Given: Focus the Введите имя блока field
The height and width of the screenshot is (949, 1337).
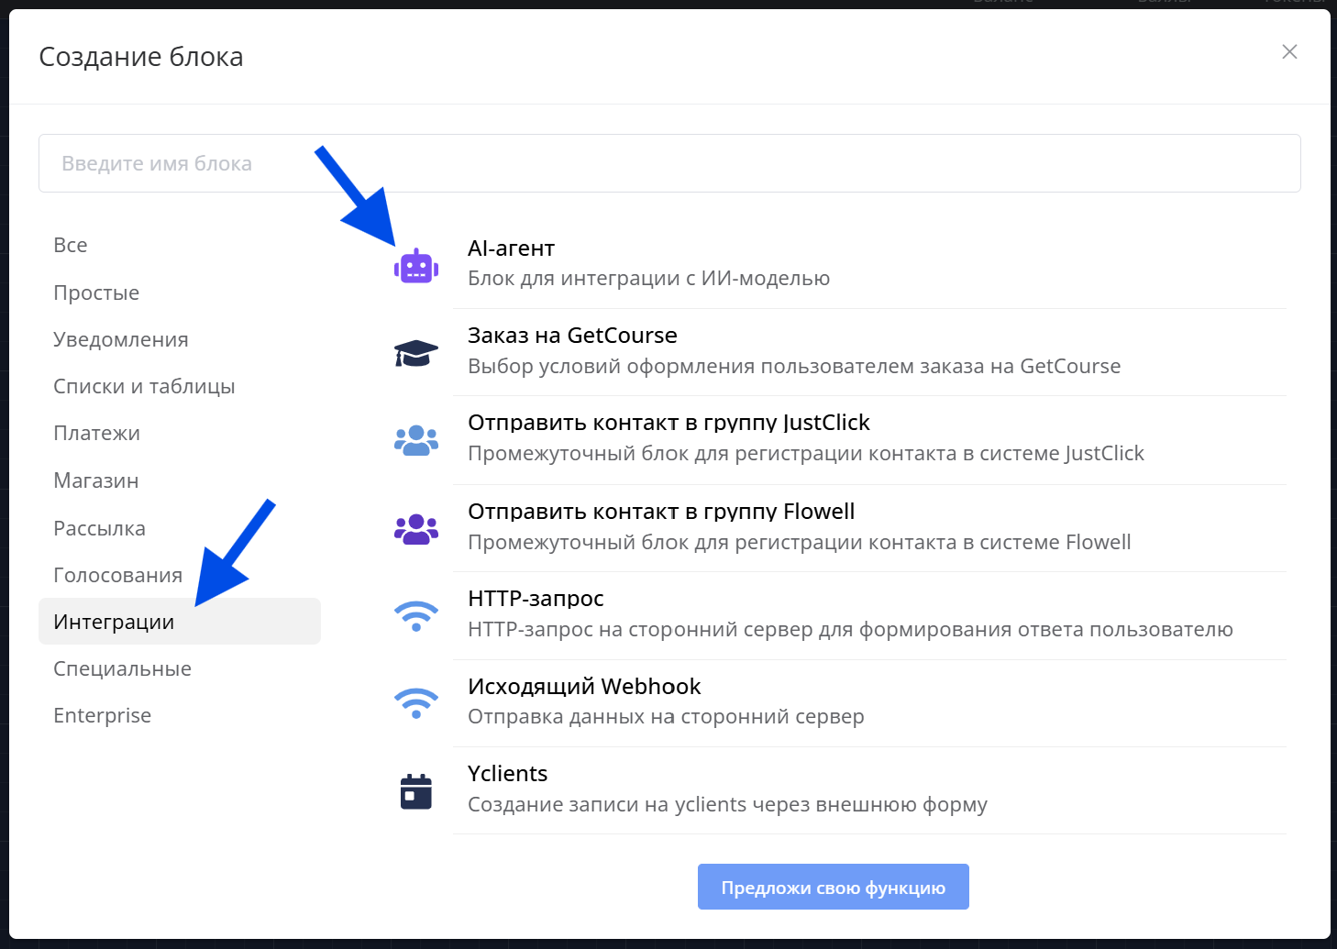Looking at the screenshot, I should [x=669, y=163].
